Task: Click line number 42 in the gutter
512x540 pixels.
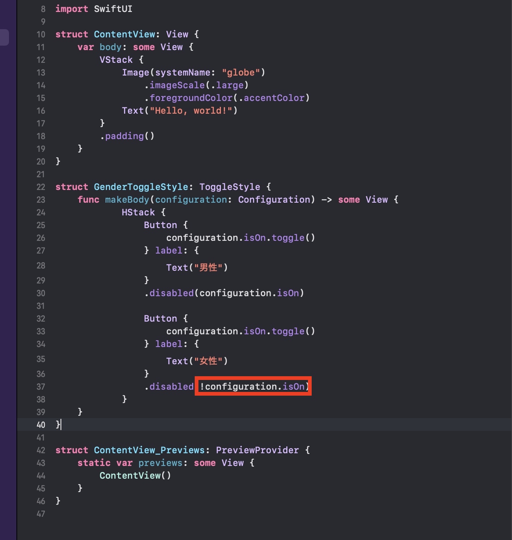Action: pyautogui.click(x=41, y=450)
